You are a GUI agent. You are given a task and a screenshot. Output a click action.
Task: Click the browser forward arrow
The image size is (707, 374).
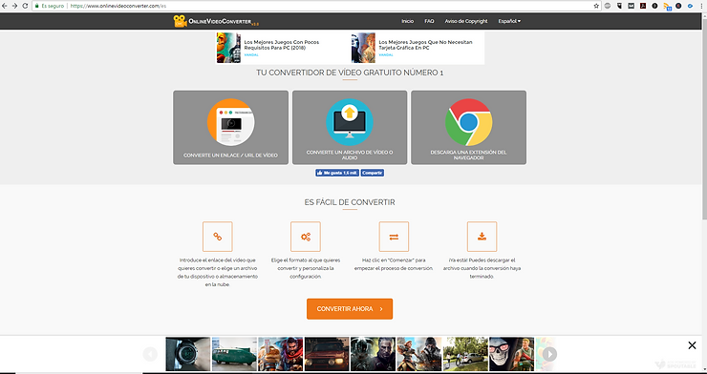coord(14,6)
